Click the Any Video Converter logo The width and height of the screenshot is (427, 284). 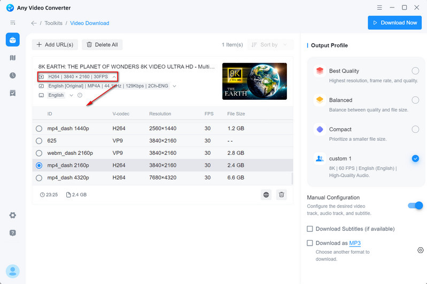click(10, 7)
